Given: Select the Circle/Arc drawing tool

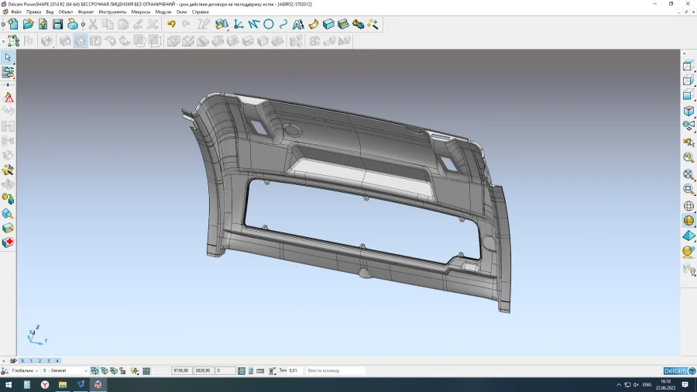Looking at the screenshot, I should [269, 25].
